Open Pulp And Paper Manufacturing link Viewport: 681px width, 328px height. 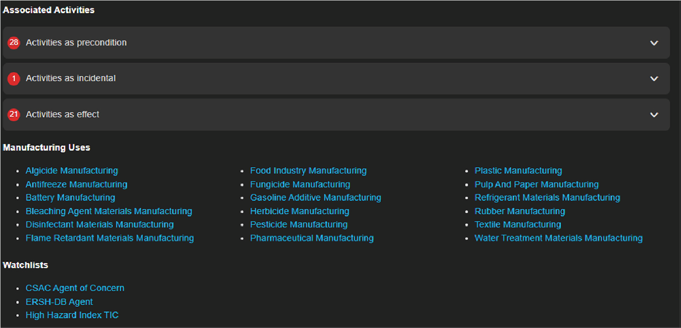tap(537, 184)
